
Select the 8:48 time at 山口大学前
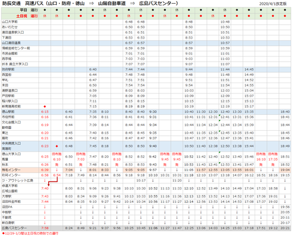click(x=189, y=22)
